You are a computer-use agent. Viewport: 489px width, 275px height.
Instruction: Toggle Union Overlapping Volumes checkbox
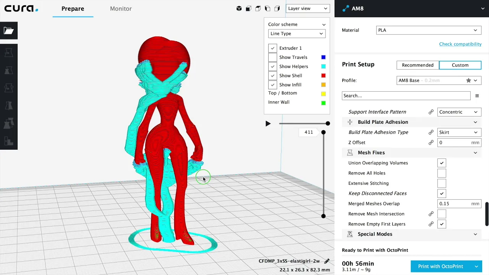(442, 163)
